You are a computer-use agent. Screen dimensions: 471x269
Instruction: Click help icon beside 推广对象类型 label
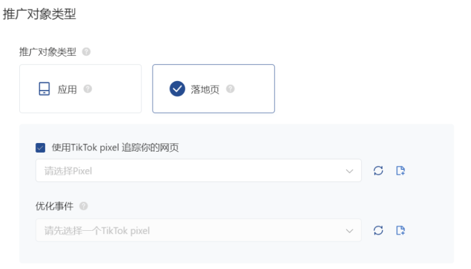pos(86,52)
